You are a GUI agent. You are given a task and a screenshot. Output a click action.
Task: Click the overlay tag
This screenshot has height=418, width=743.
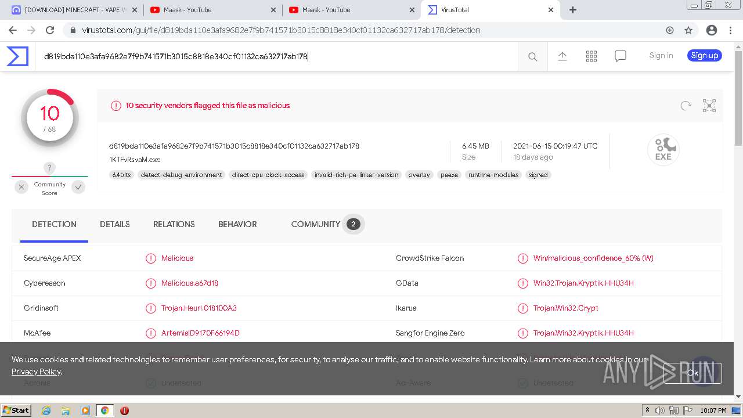click(419, 175)
